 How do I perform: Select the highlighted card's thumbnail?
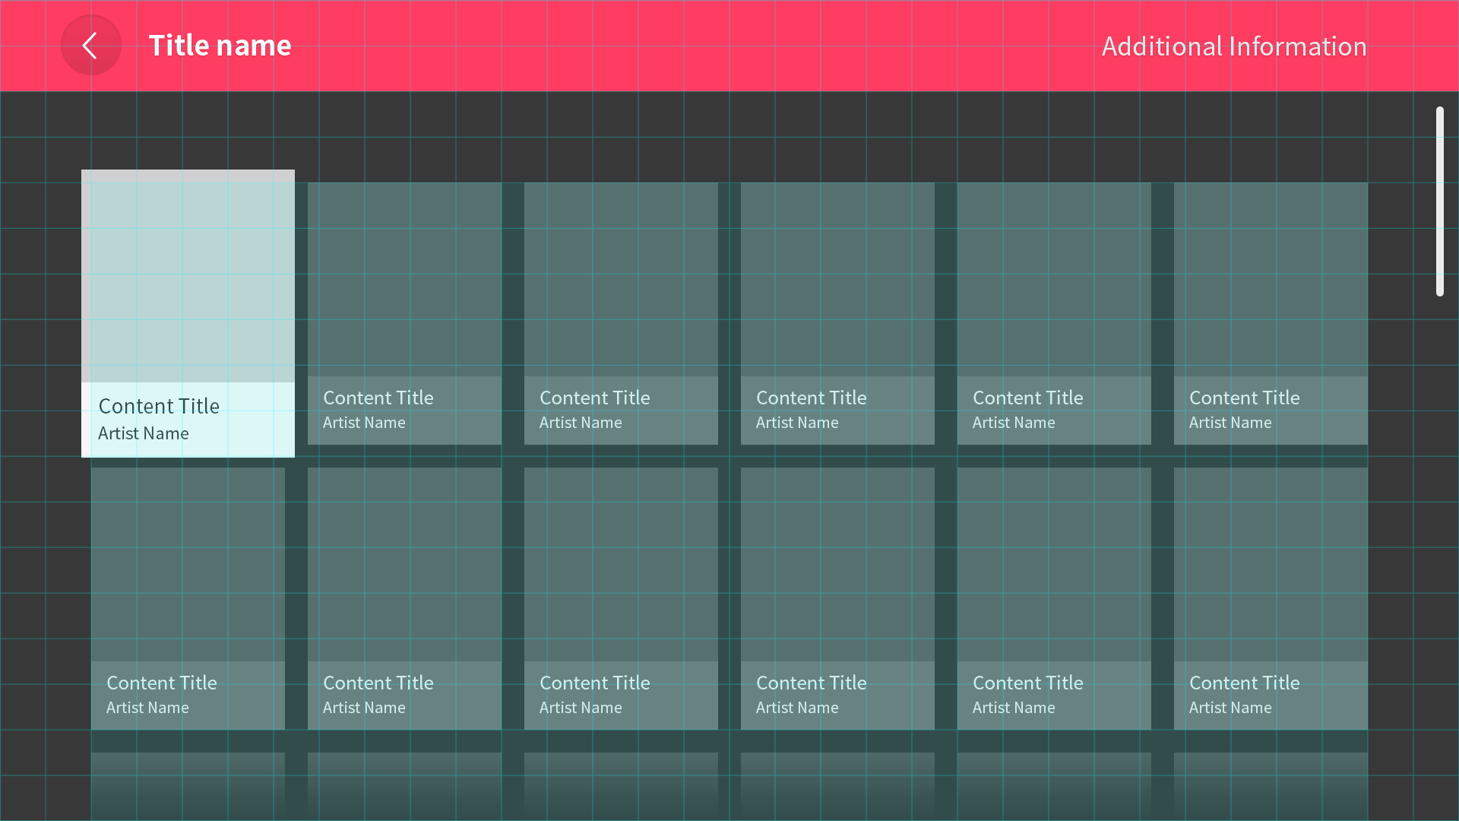click(x=188, y=276)
